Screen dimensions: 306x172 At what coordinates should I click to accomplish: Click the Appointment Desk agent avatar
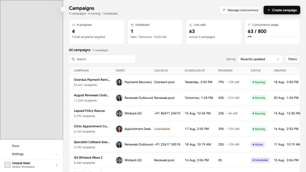119,129
